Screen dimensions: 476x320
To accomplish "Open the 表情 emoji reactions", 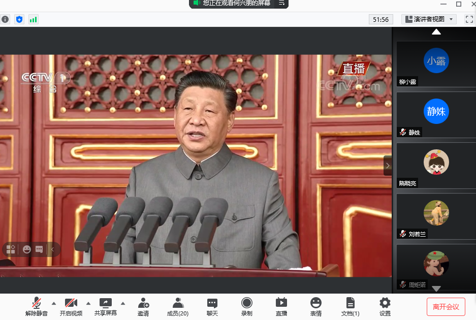I will pos(316,306).
